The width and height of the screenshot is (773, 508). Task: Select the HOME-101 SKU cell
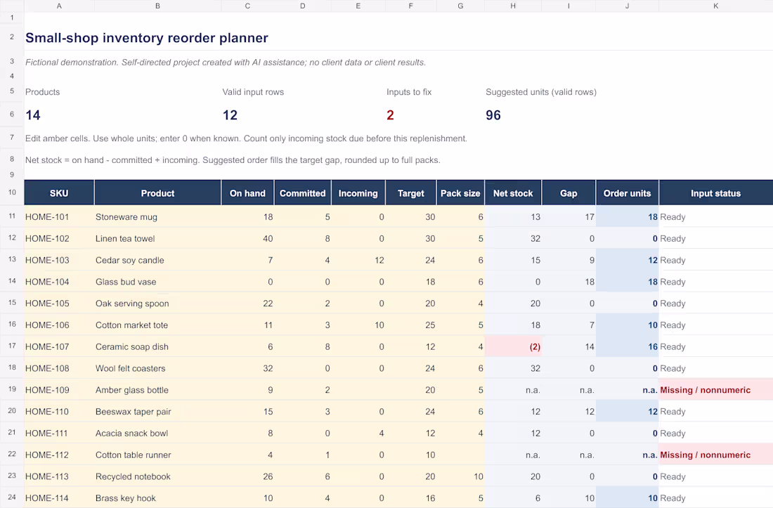pos(59,217)
